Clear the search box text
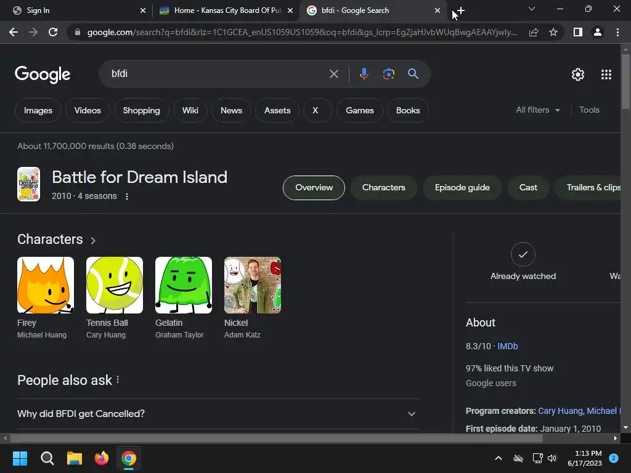The width and height of the screenshot is (631, 473). 333,74
